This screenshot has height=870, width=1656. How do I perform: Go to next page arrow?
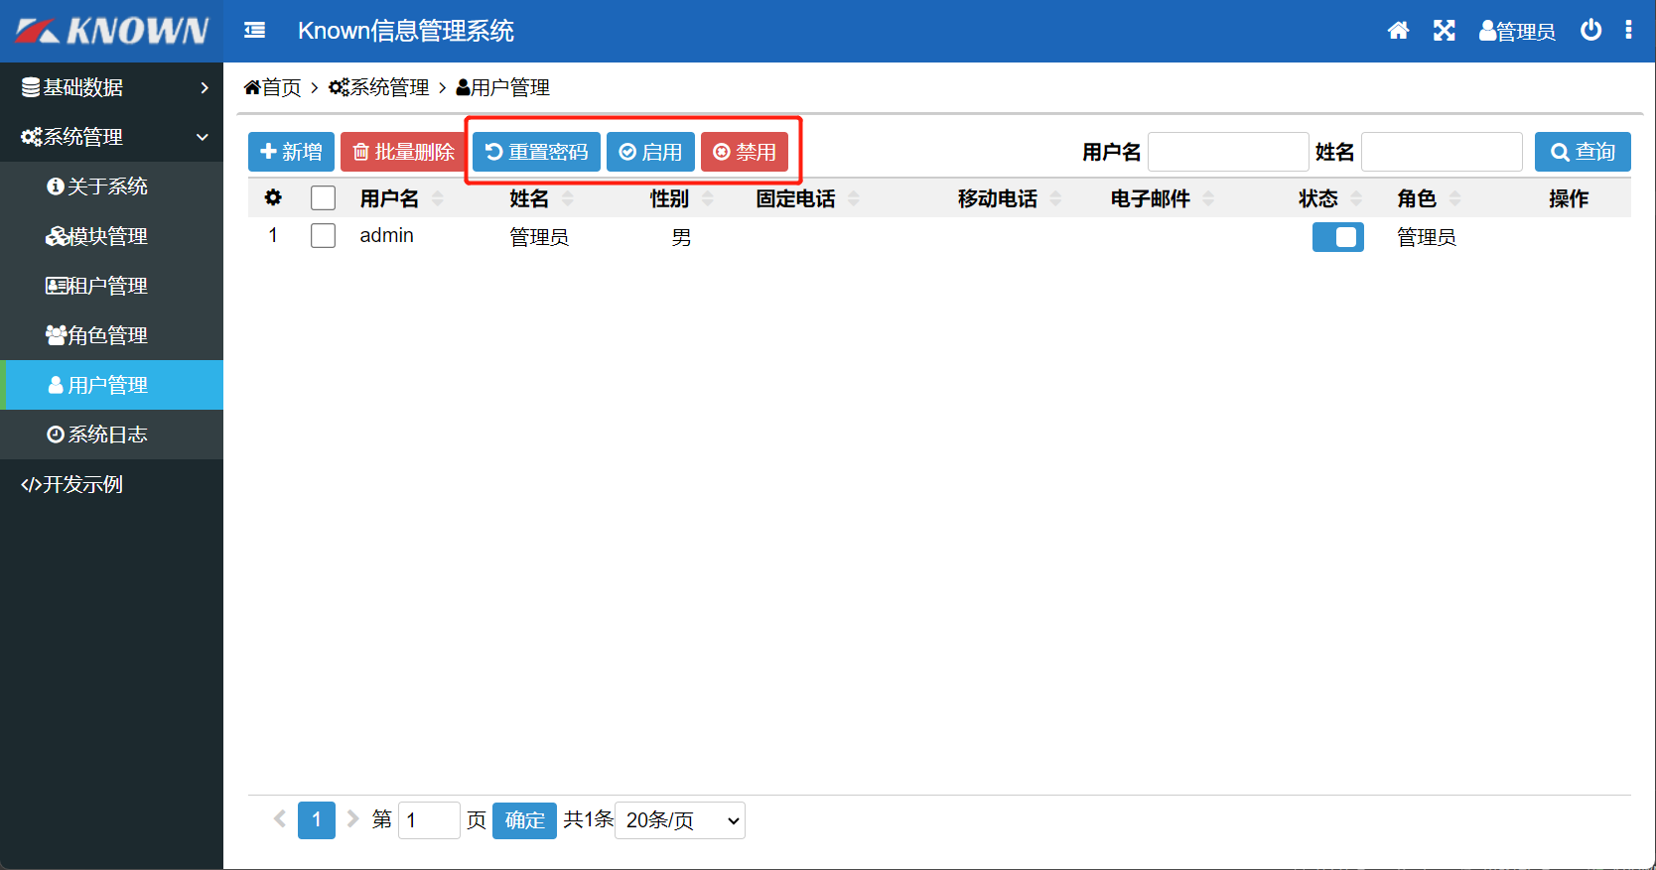point(352,819)
